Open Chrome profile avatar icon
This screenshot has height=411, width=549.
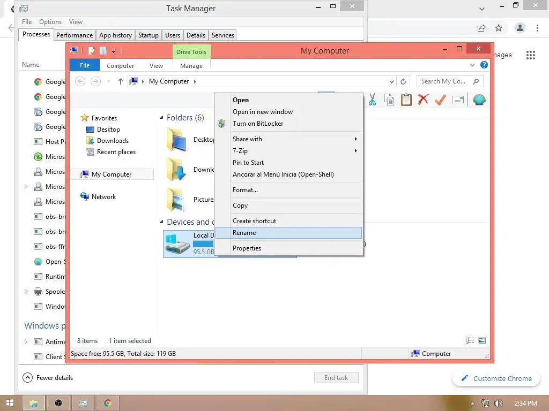520,28
